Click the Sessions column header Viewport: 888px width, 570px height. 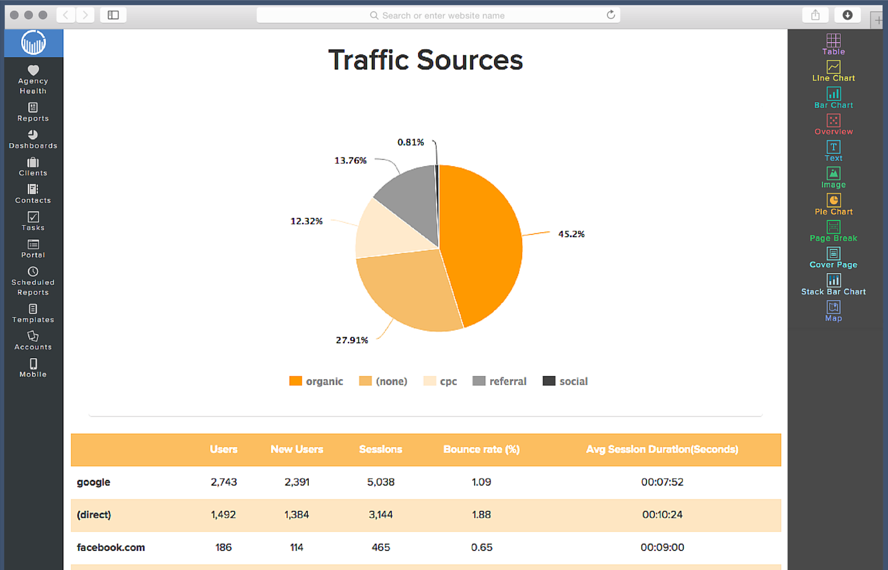tap(380, 449)
